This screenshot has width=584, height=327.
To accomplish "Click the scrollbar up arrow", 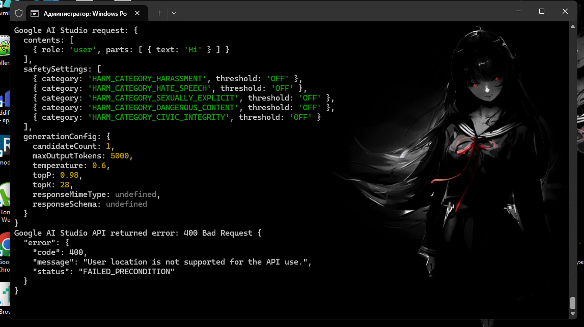I will (573, 26).
